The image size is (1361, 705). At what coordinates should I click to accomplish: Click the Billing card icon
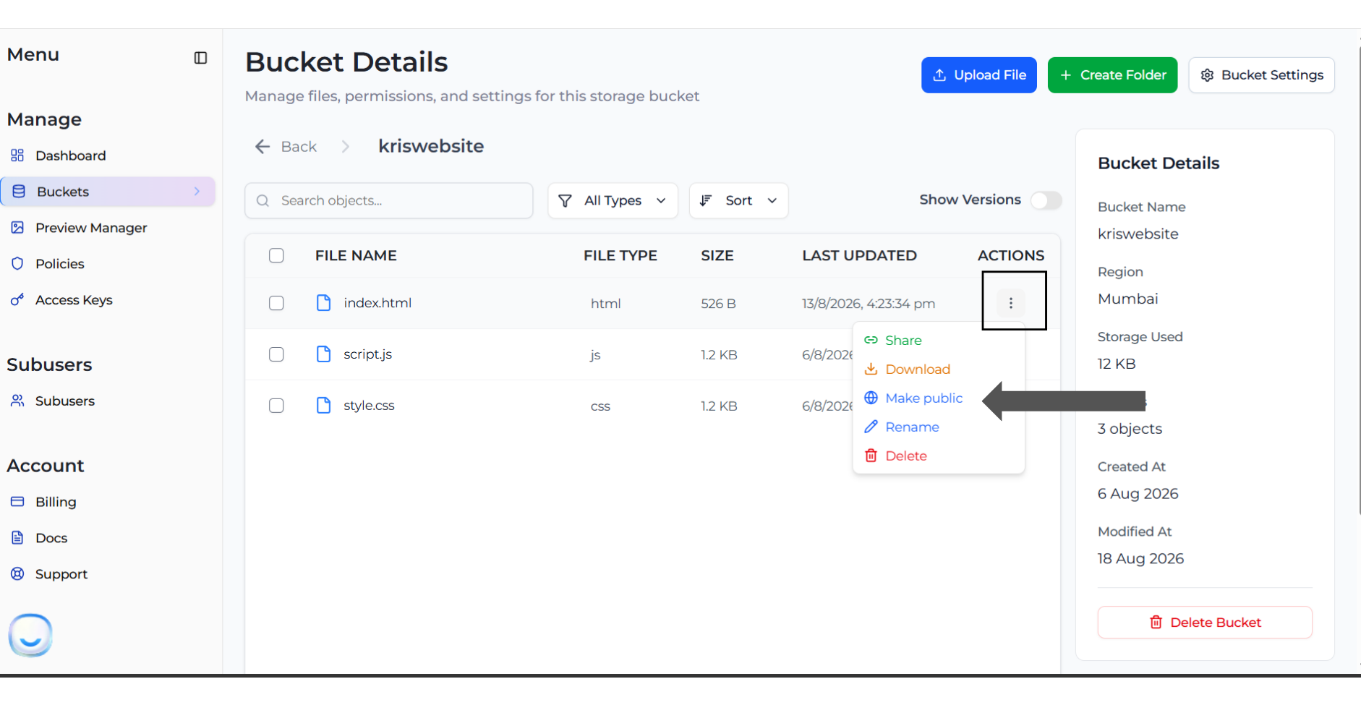coord(17,502)
